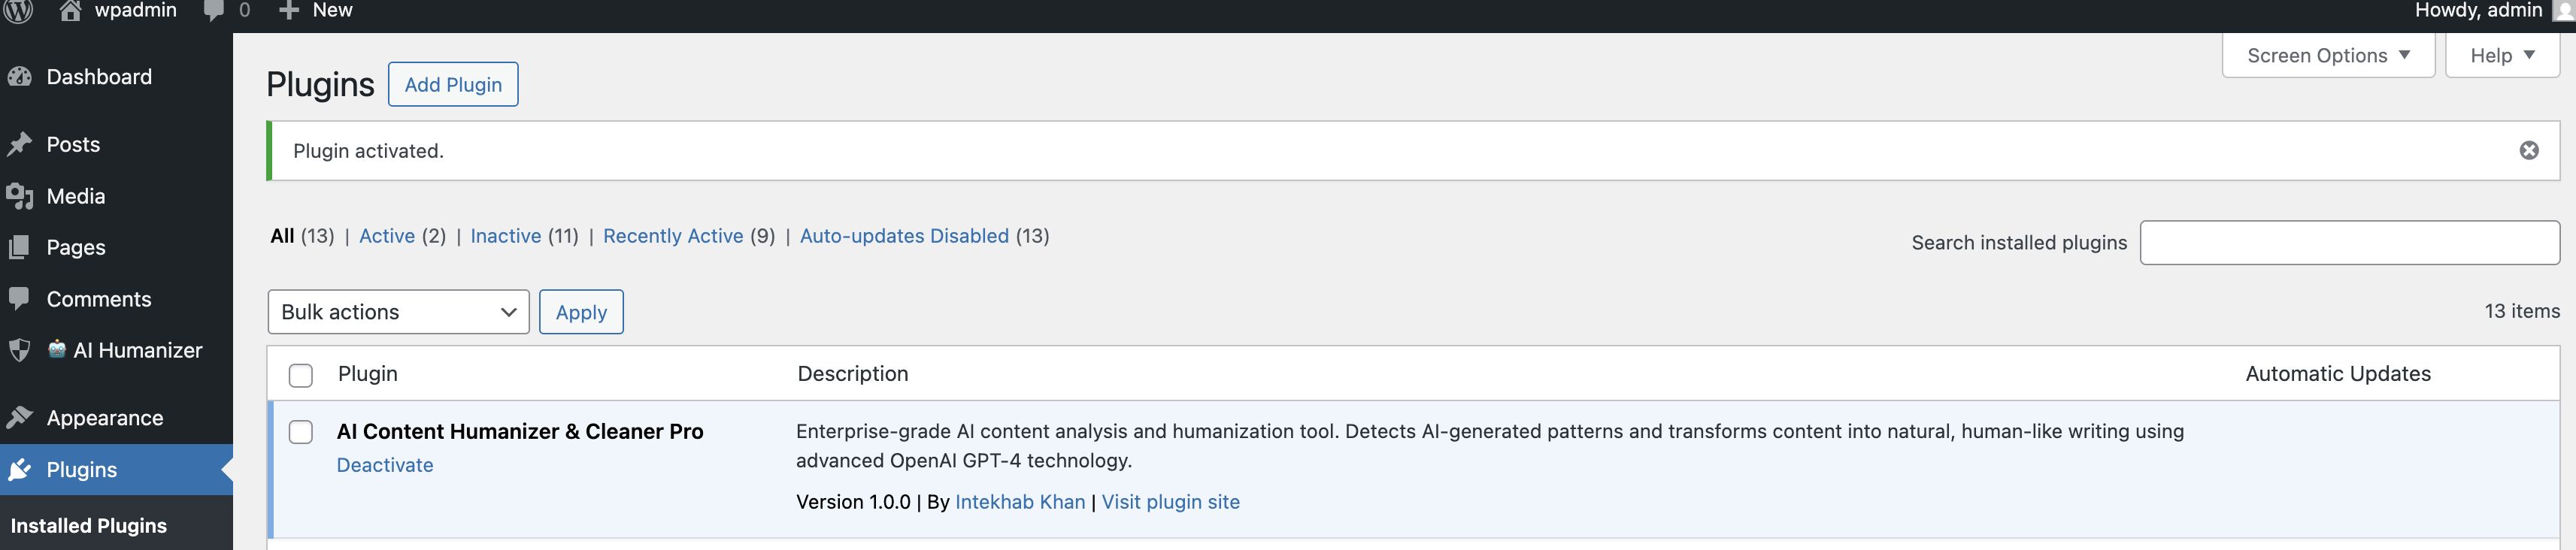
Task: Tick the select-all plugins checkbox
Action: coord(301,375)
